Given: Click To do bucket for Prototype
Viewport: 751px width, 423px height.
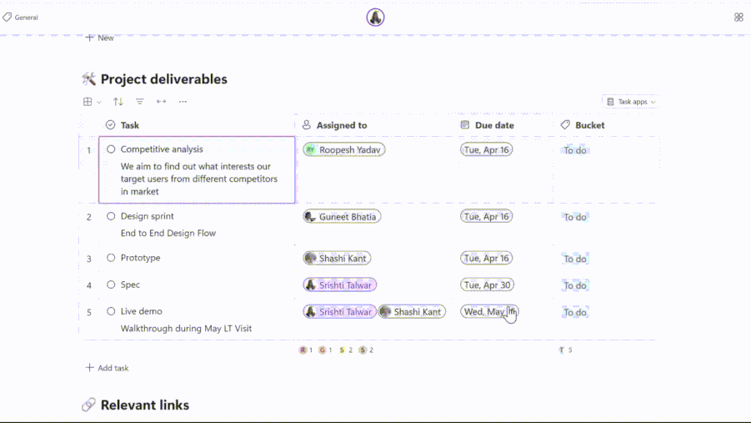Looking at the screenshot, I should 575,259.
